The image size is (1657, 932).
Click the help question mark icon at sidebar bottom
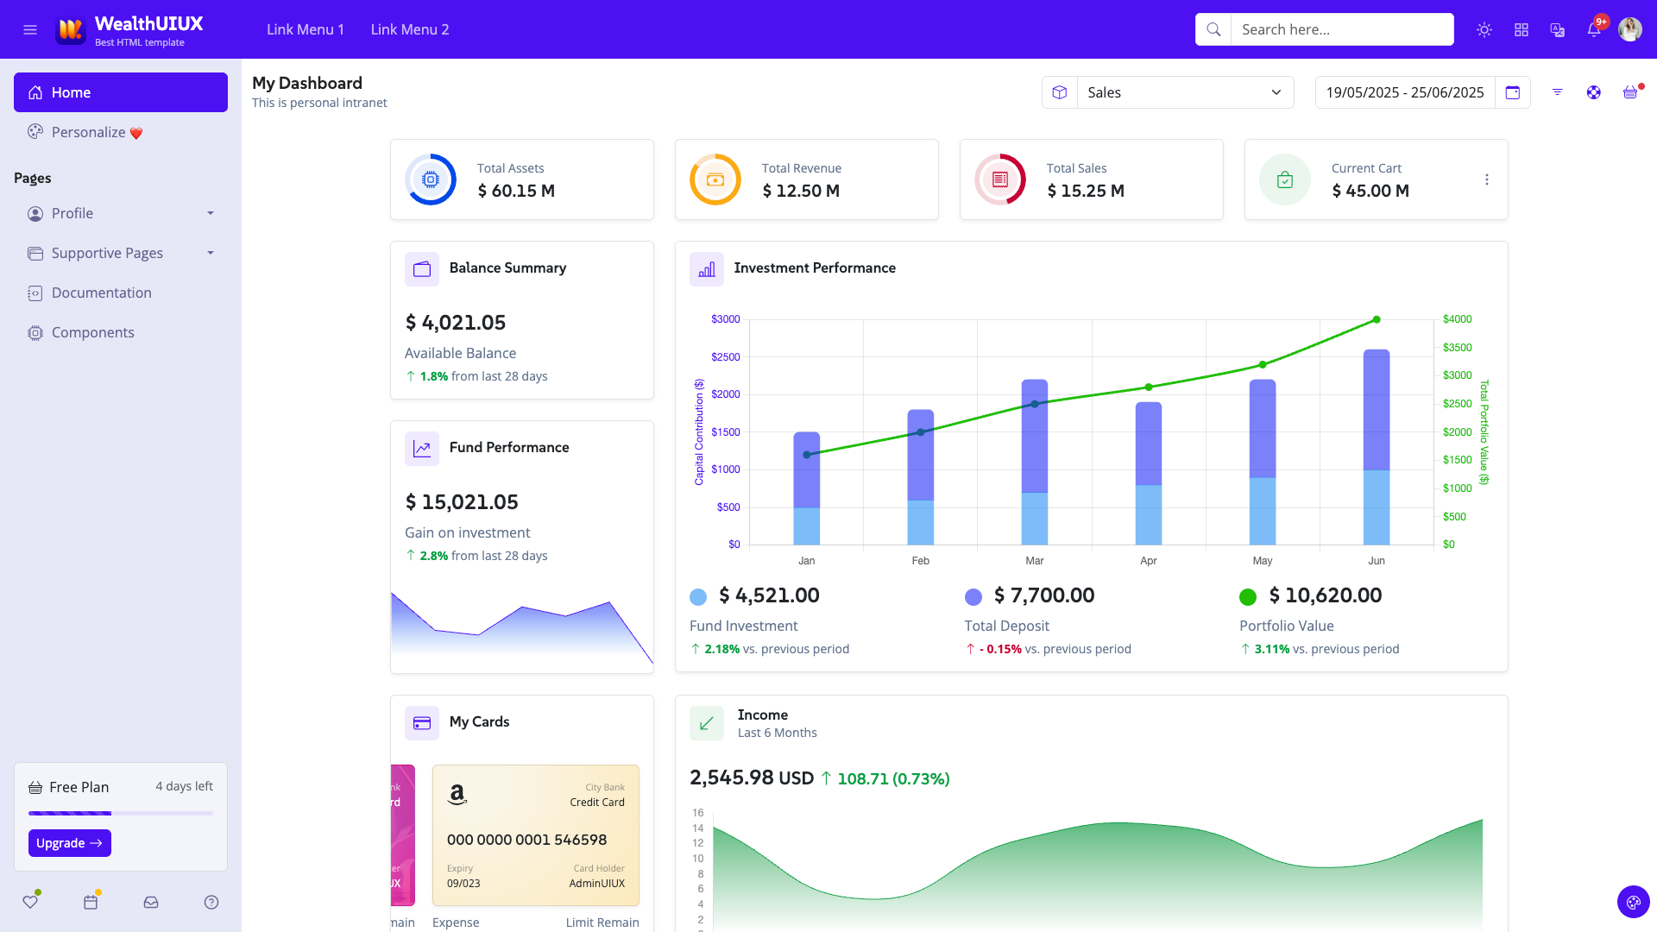(x=211, y=902)
